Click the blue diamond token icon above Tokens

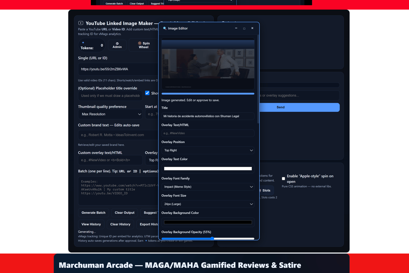pyautogui.click(x=83, y=43)
